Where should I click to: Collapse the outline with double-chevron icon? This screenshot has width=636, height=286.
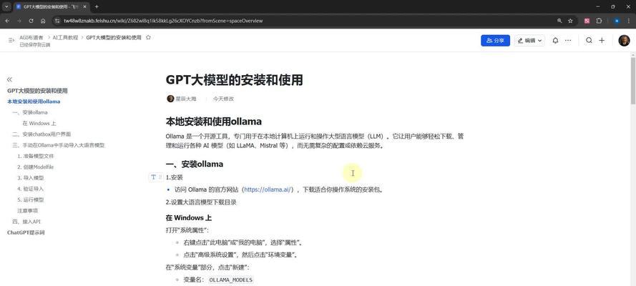[x=10, y=79]
